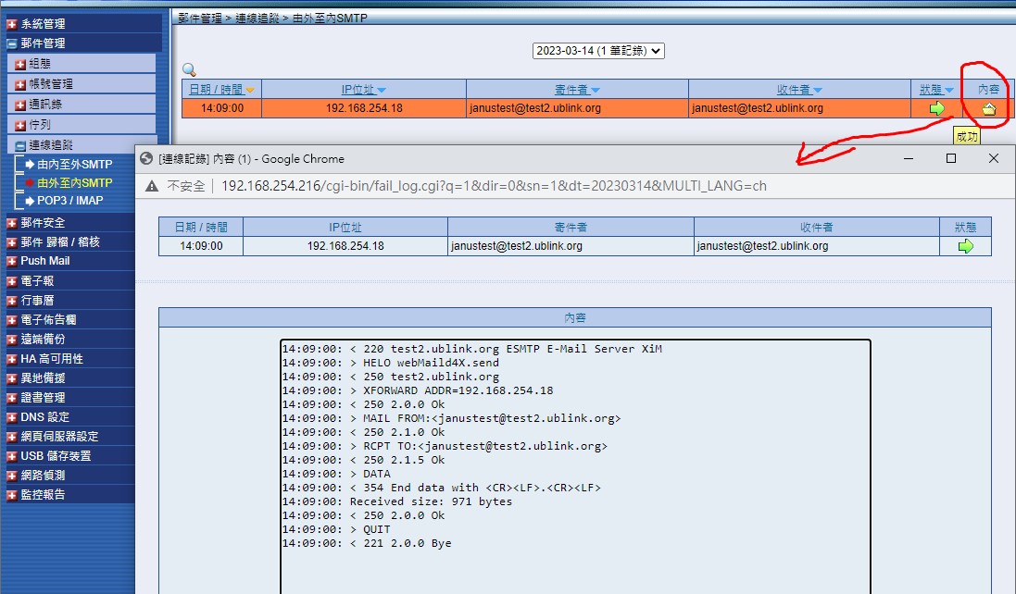
Task: Open the date selector 2023-03-14 dropdown
Action: [x=598, y=51]
